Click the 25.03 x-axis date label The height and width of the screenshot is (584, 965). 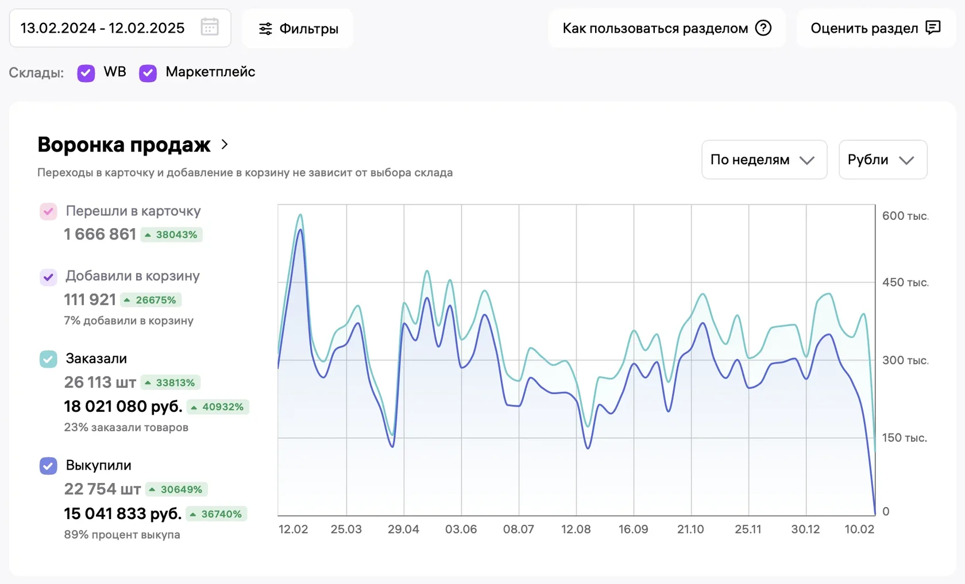pyautogui.click(x=346, y=529)
